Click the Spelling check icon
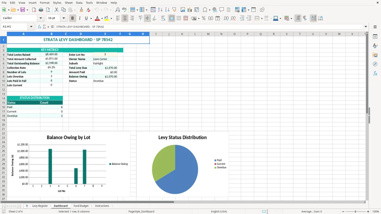Viewport: 381px width, 214px height. tap(124, 10)
